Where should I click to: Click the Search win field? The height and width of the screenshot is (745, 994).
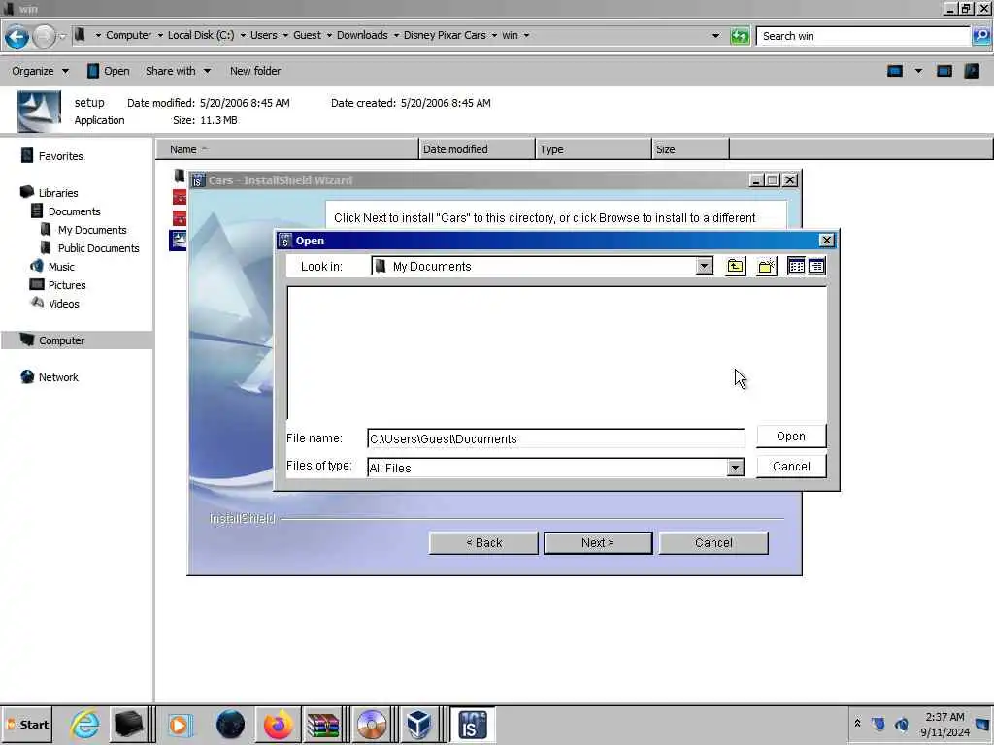point(863,36)
